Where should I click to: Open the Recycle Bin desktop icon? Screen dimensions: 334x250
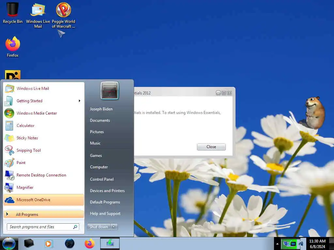13,13
